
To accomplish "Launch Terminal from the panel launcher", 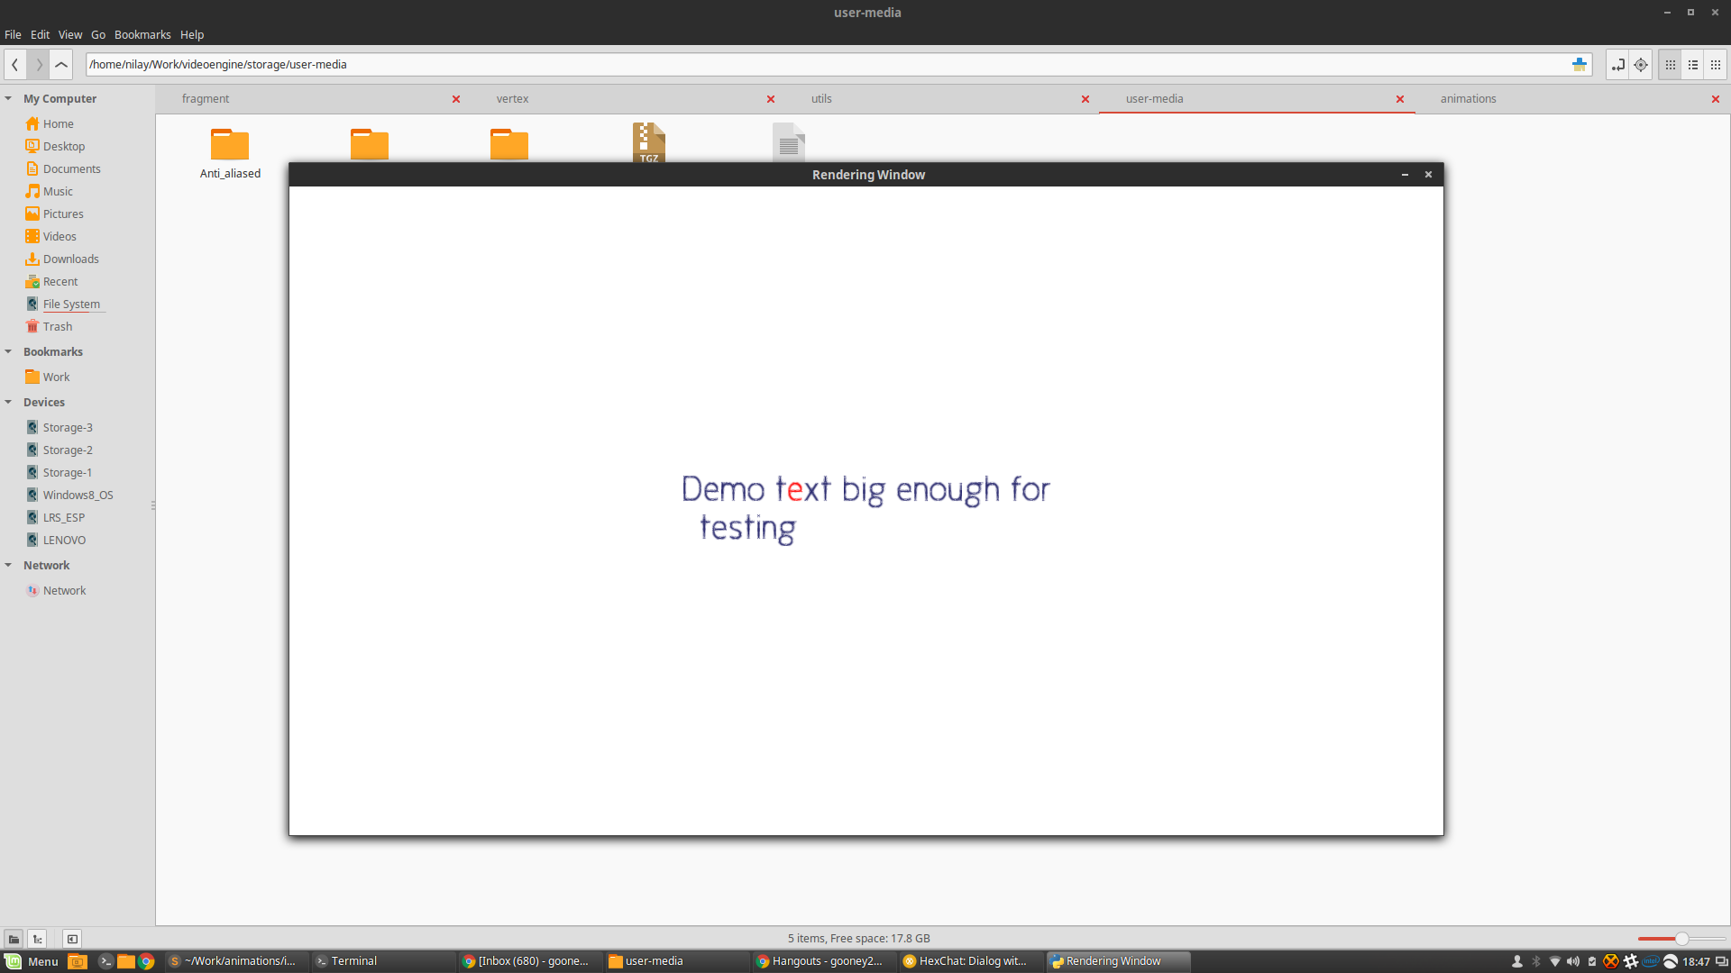I will pos(105,961).
